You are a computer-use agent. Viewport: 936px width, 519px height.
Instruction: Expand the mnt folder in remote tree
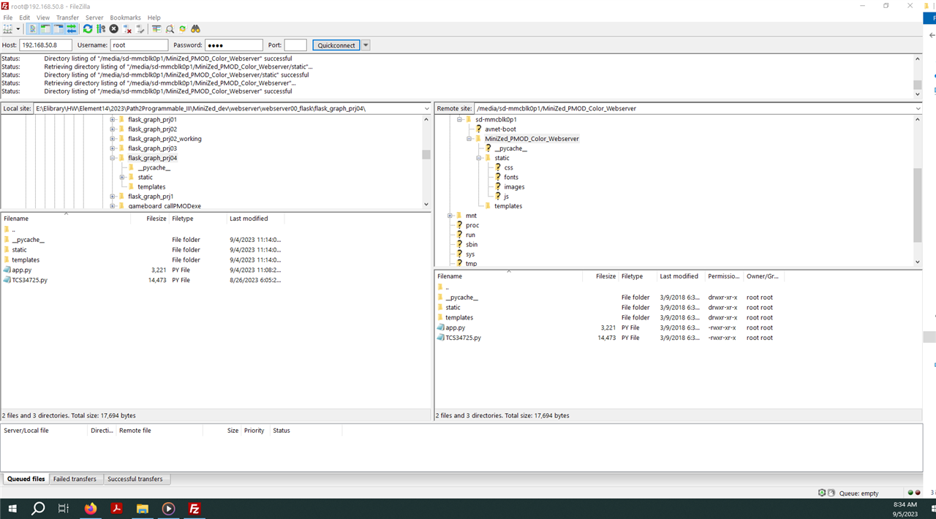tap(450, 216)
